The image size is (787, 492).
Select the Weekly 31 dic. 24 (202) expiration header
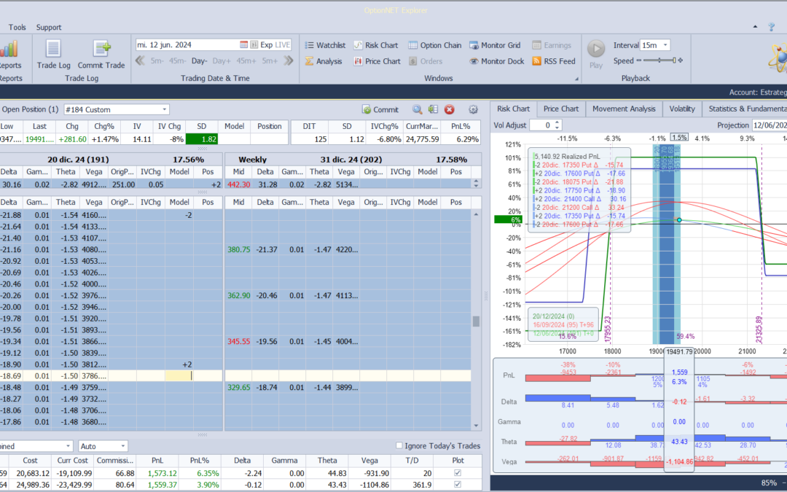353,159
